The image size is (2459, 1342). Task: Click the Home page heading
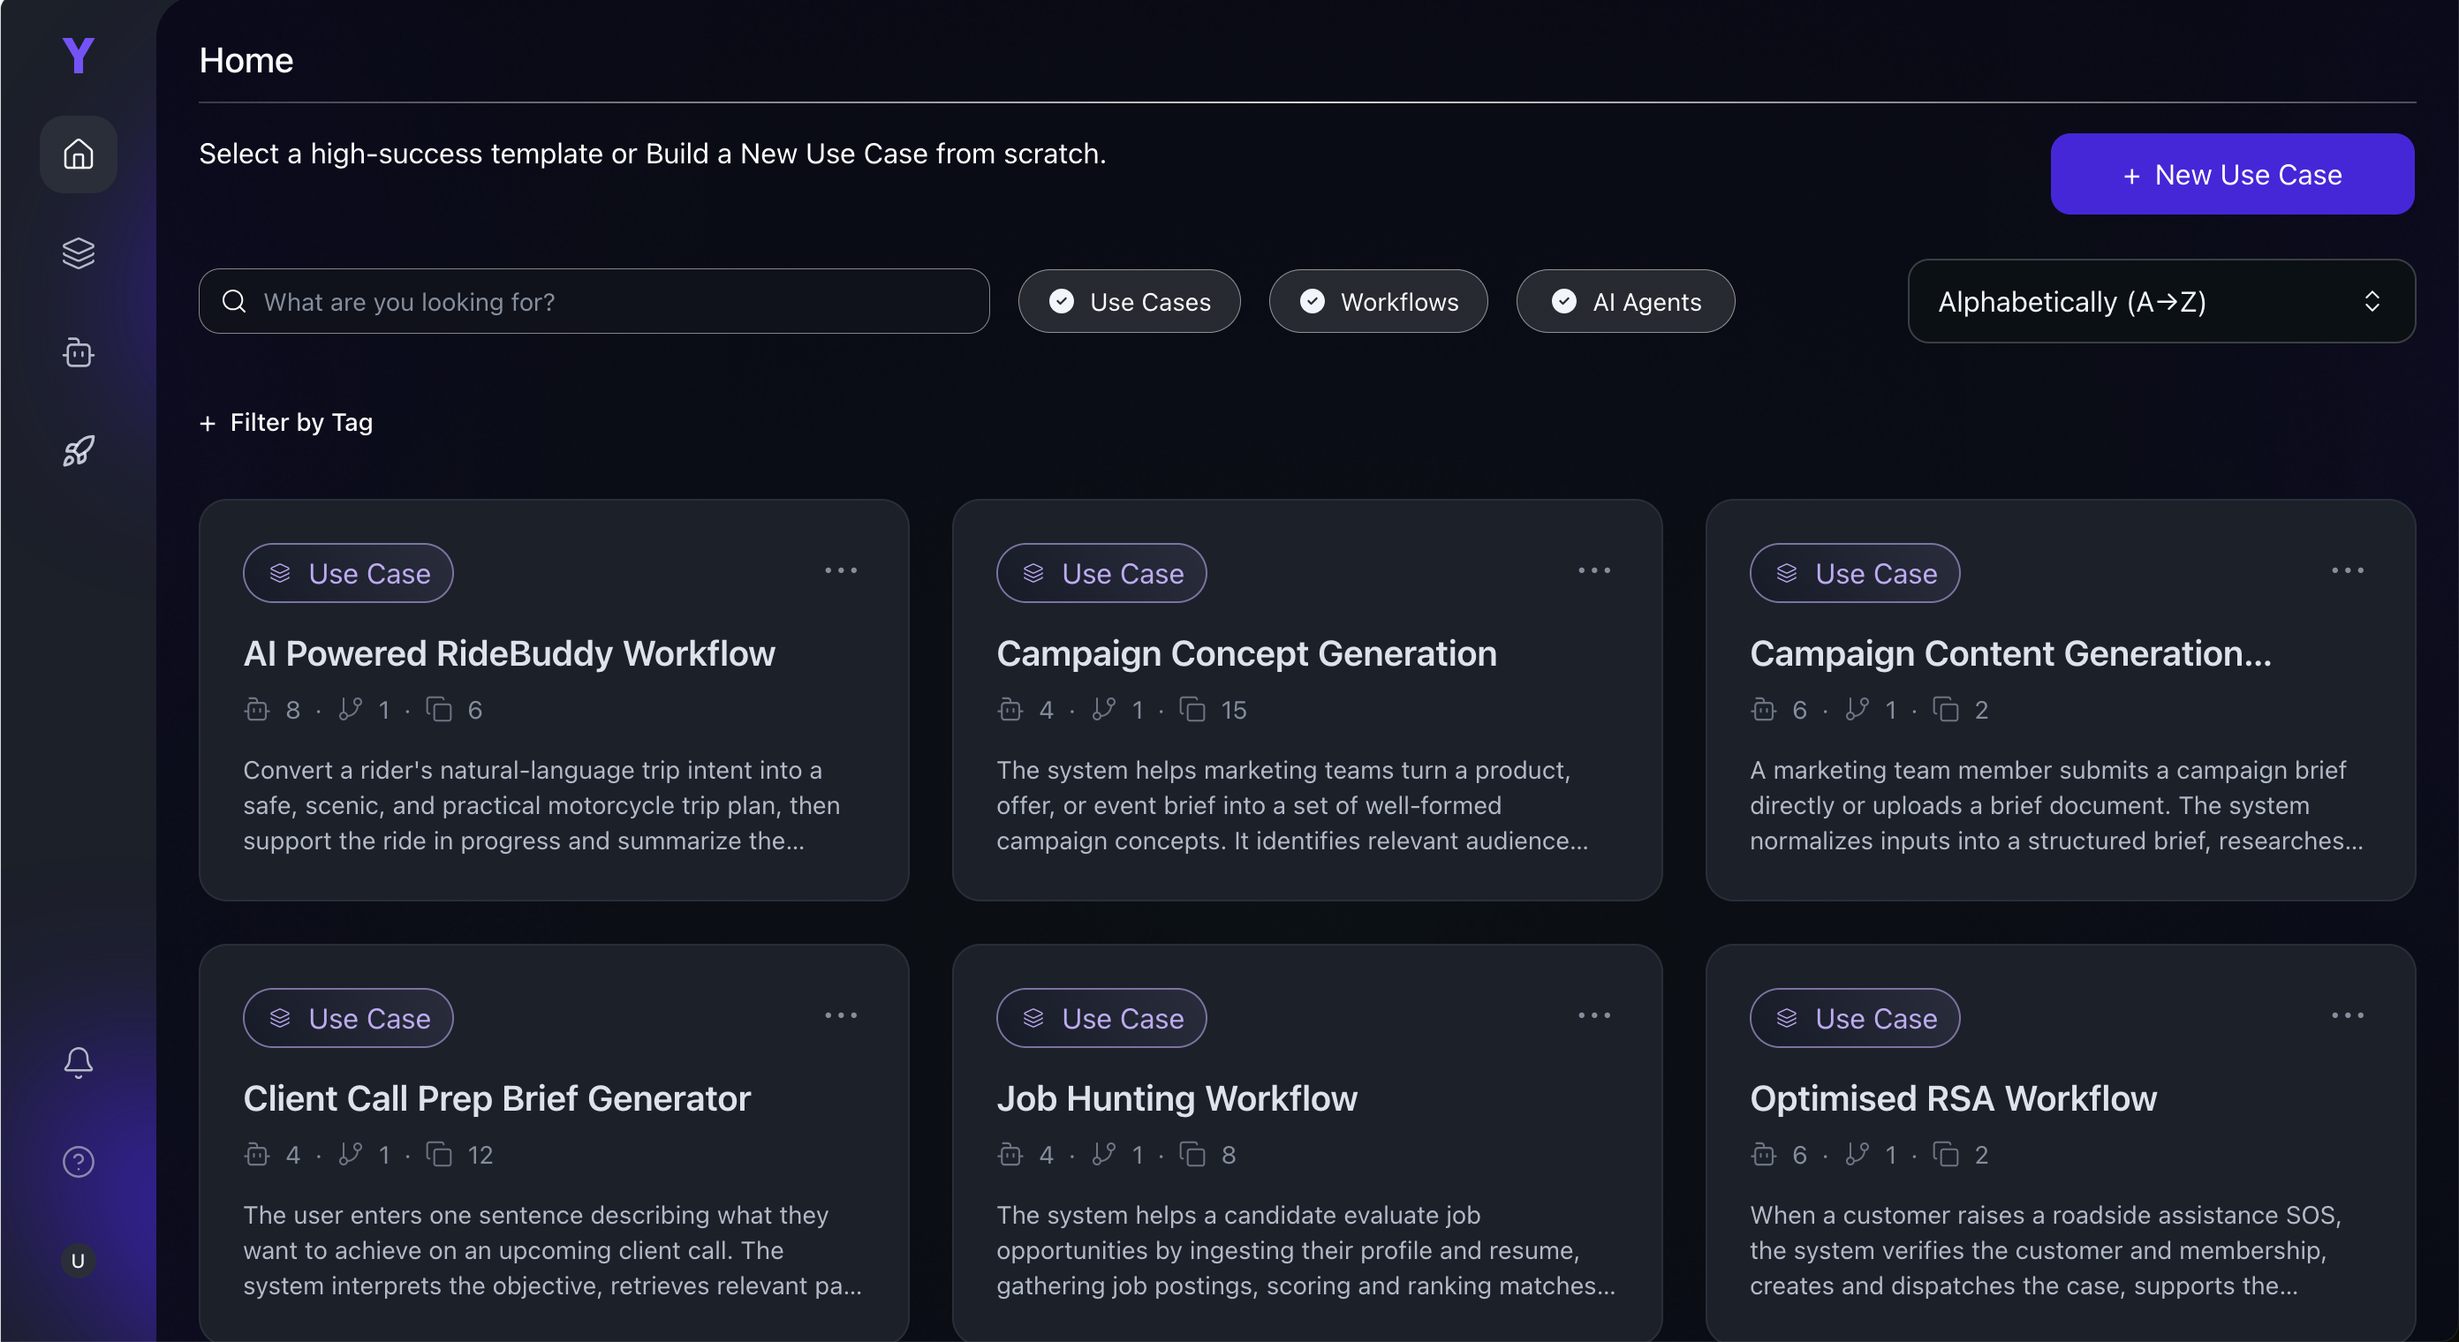pos(246,60)
